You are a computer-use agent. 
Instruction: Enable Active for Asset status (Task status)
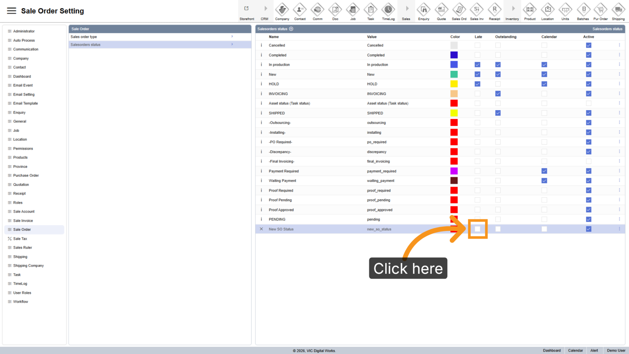[589, 103]
